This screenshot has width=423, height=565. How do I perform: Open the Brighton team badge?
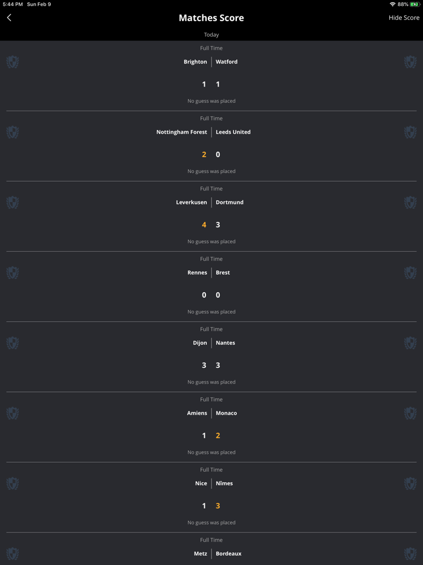pos(13,62)
